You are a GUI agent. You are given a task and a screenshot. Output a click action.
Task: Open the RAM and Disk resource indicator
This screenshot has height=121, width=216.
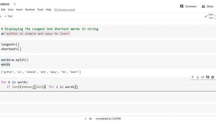[210, 16]
